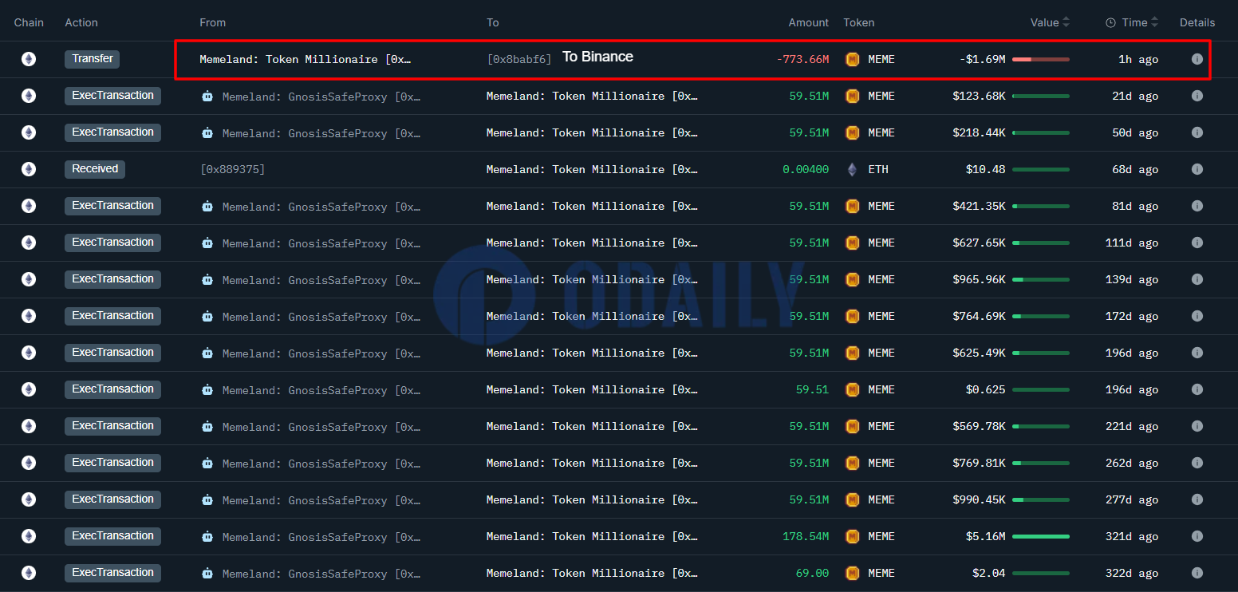Click ExecTransaction badge in the 111d ago row
The width and height of the screenshot is (1238, 592).
click(x=112, y=243)
